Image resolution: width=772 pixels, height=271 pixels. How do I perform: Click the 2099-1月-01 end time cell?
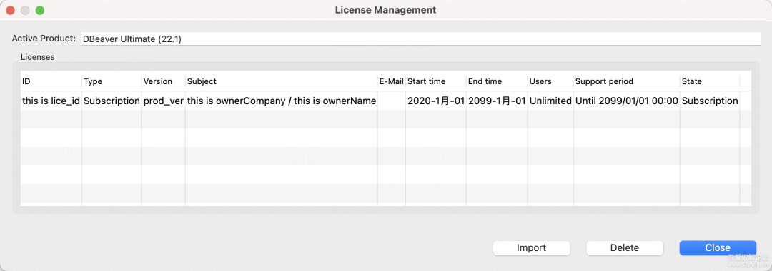[x=497, y=101]
